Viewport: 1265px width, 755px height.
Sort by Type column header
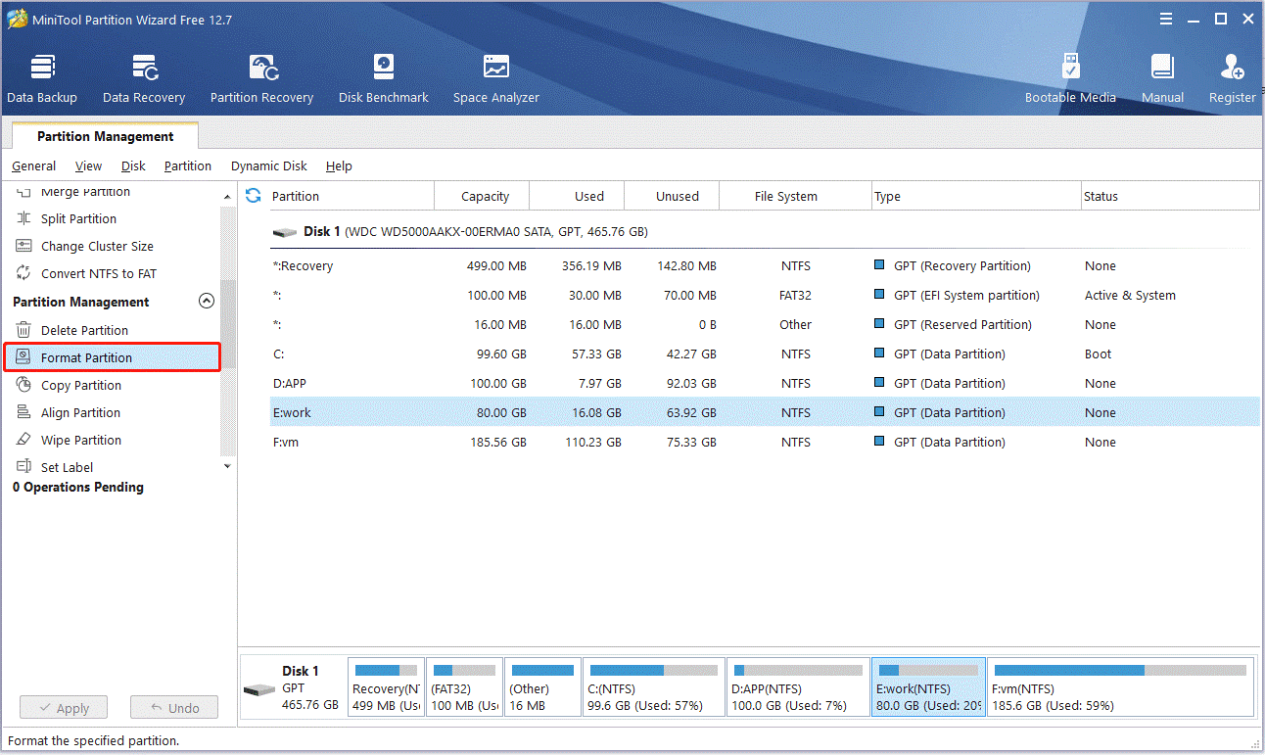click(976, 196)
